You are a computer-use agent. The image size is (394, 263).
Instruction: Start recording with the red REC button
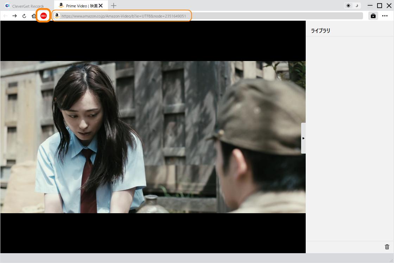coord(44,16)
